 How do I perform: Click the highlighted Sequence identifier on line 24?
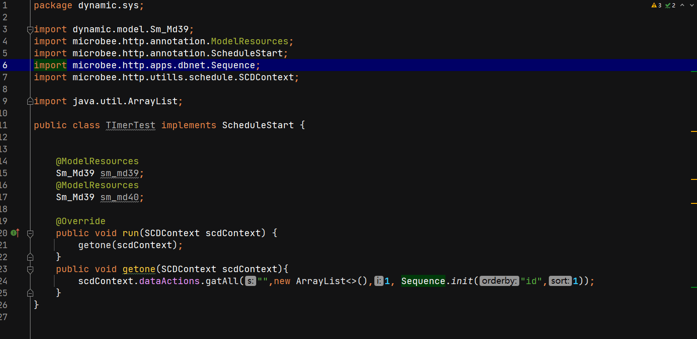(423, 281)
